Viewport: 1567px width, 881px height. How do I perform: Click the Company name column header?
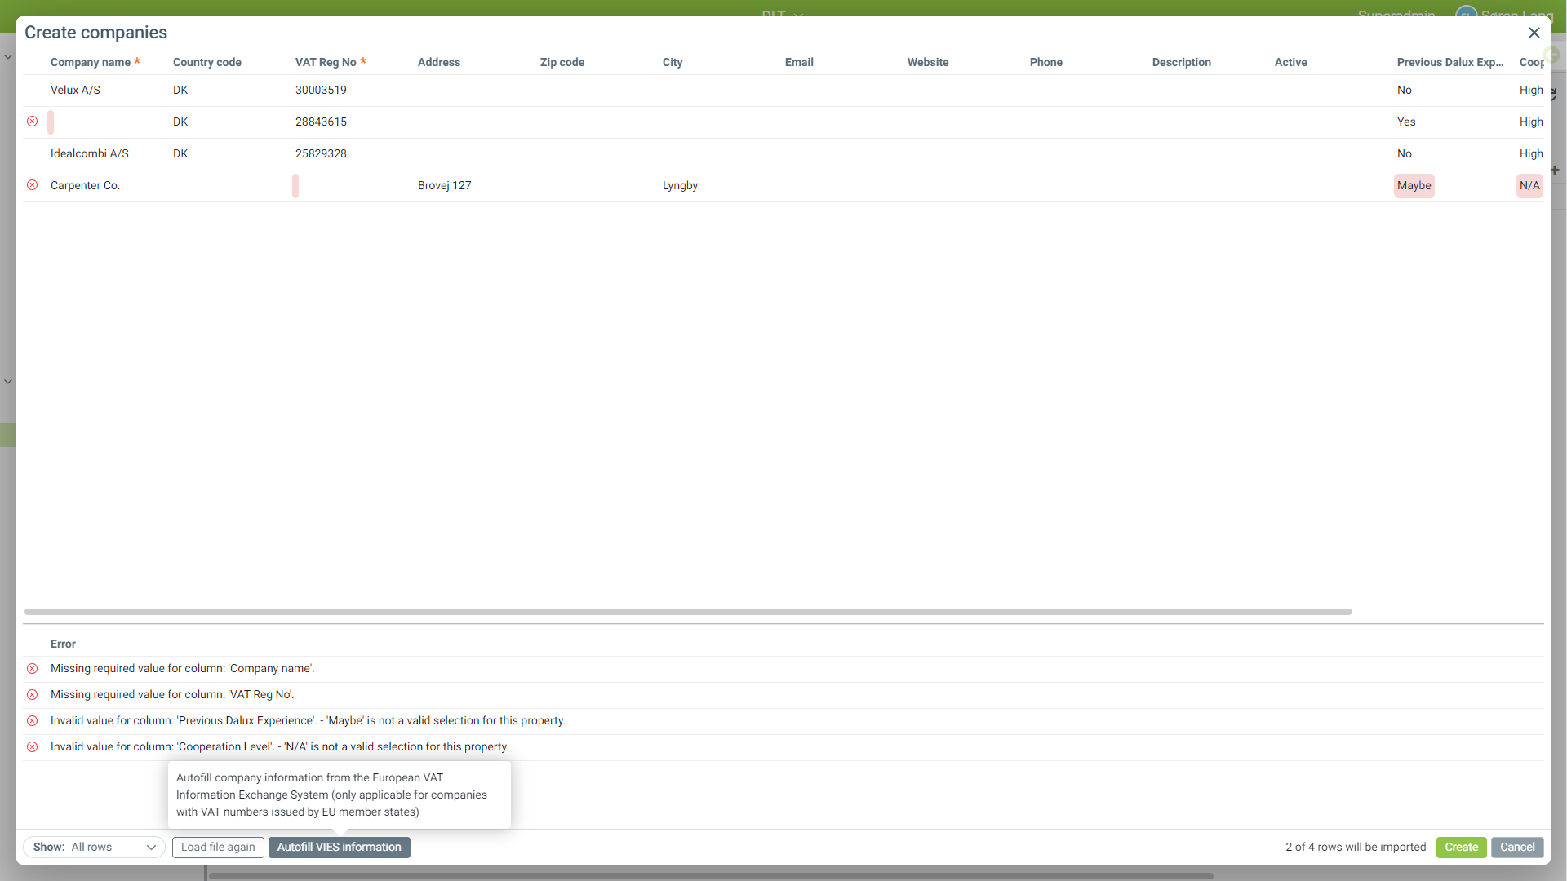(91, 62)
